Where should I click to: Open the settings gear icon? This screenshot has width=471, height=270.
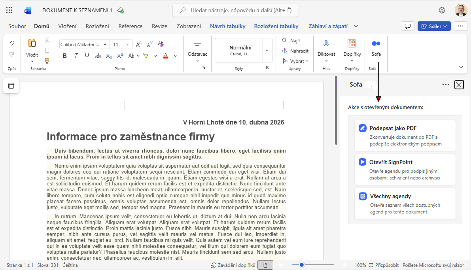pos(442,10)
